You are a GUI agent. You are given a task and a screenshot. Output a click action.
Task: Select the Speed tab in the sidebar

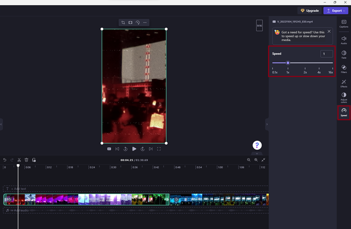344,113
